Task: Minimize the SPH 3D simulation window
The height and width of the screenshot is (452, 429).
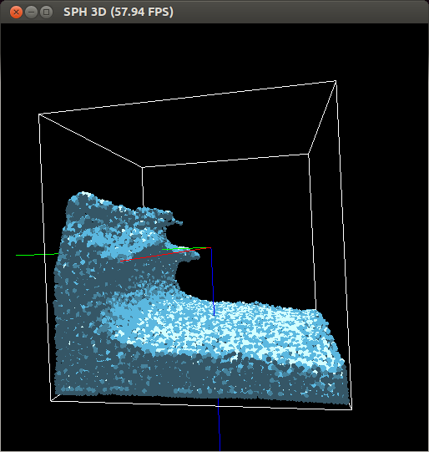Action: pyautogui.click(x=31, y=12)
